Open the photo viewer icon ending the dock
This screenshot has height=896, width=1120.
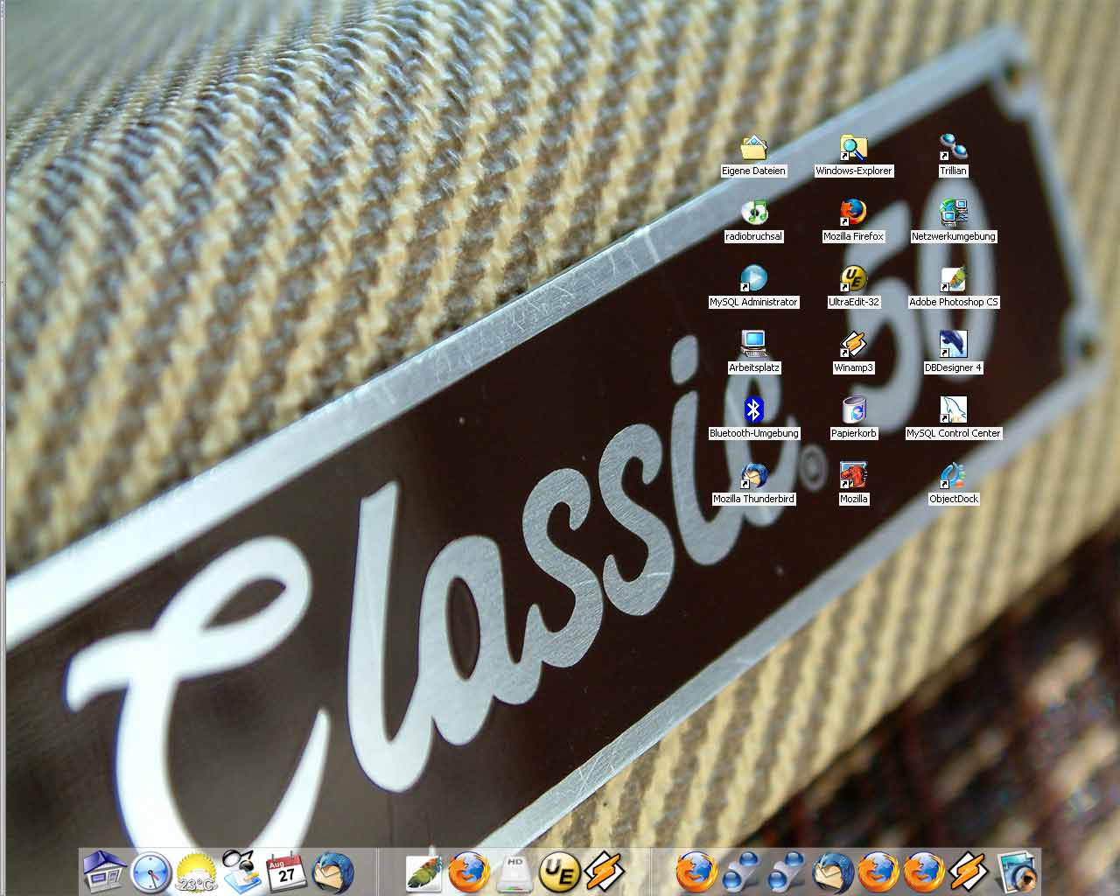(x=1018, y=871)
